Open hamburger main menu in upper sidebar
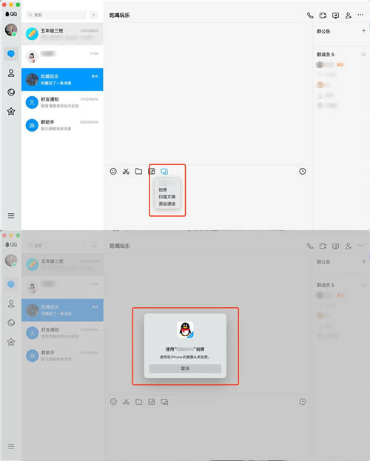This screenshot has height=461, width=370. click(11, 216)
